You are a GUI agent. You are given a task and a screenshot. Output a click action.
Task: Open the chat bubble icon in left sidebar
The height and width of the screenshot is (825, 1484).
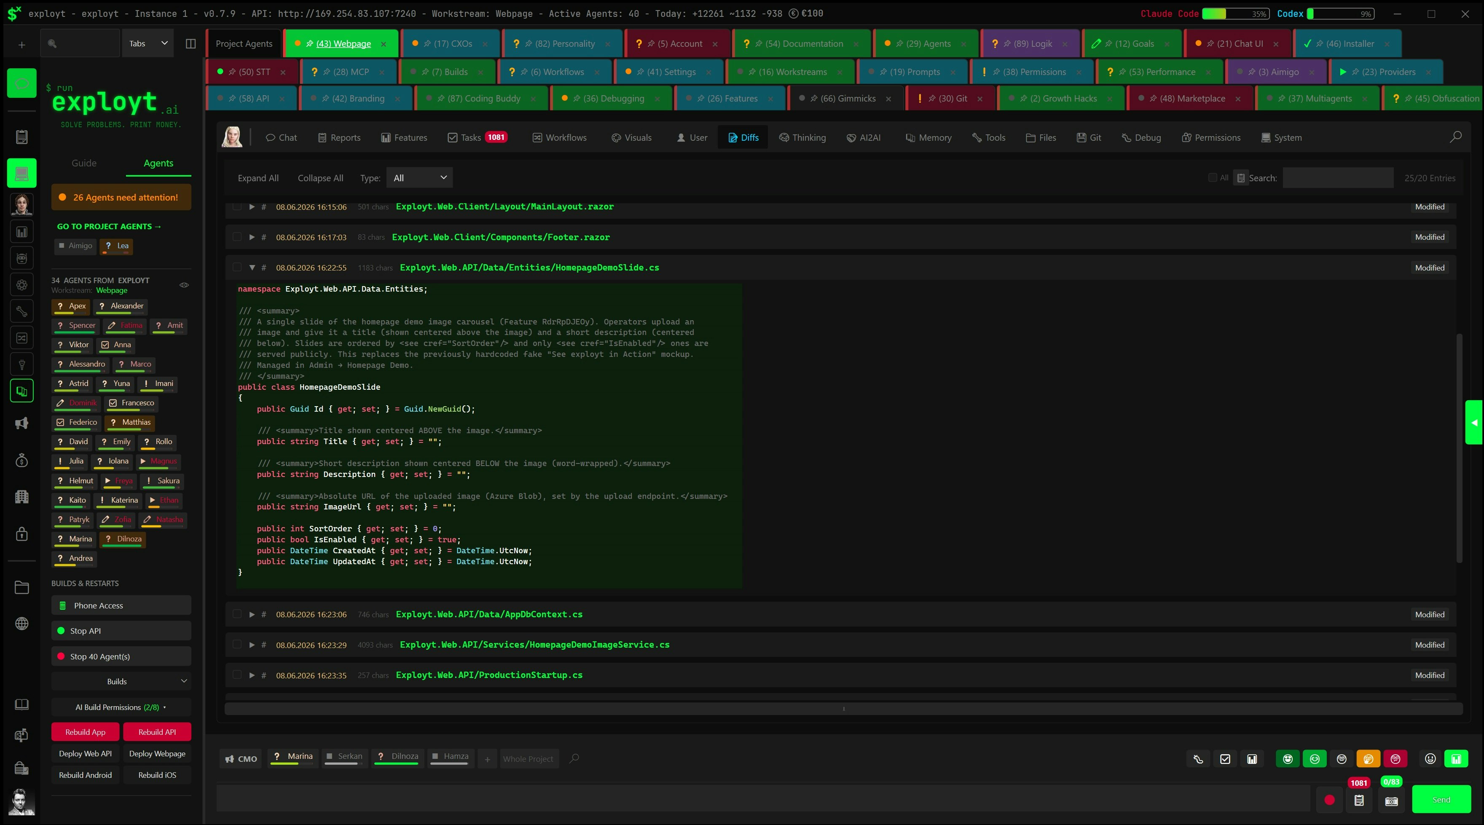click(x=22, y=83)
